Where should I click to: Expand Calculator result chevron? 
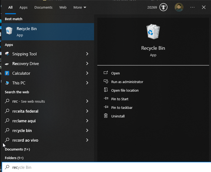tap(87, 73)
